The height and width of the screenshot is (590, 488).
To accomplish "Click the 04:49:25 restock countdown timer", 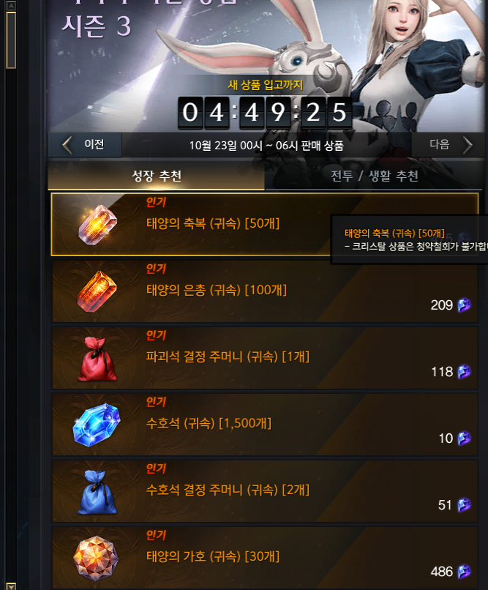I will click(x=265, y=113).
